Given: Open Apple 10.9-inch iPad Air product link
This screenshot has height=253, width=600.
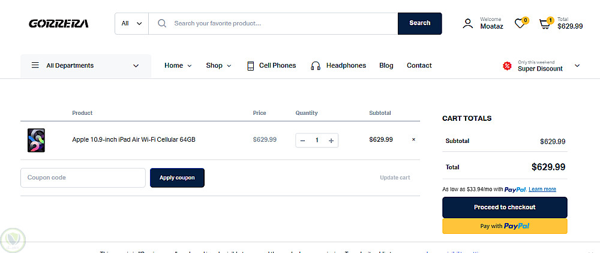Looking at the screenshot, I should click(x=134, y=140).
